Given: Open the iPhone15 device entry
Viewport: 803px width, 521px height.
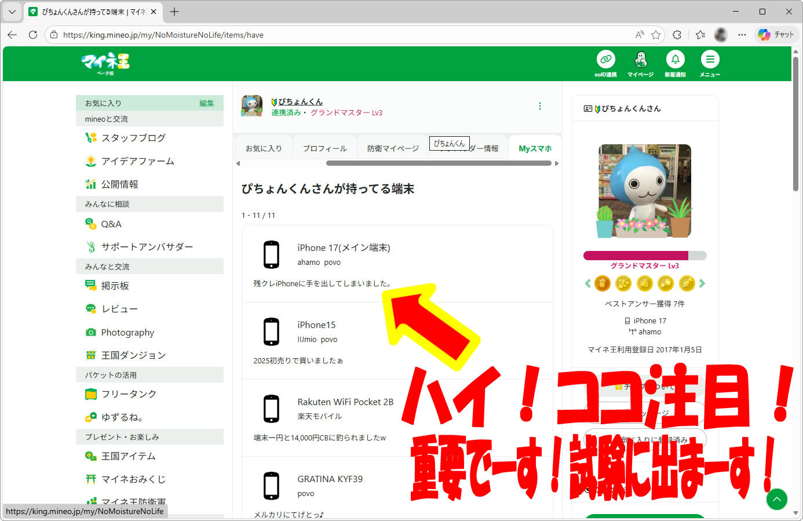Looking at the screenshot, I should click(316, 325).
